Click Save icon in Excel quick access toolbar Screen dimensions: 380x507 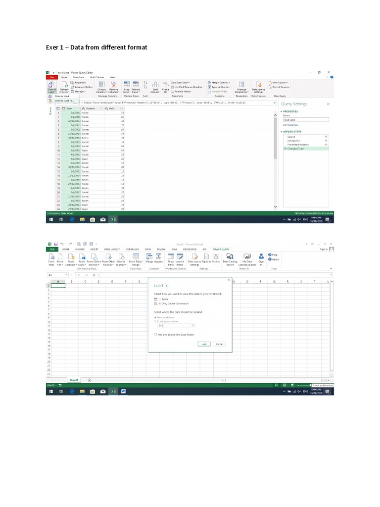click(56, 244)
